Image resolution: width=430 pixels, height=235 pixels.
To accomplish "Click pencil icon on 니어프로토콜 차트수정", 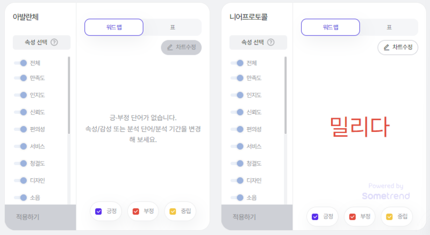I will click(386, 47).
